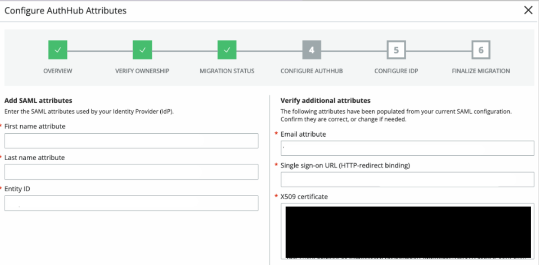Focus the First name attribute field
Screen dimensions: 539x265
[x=131, y=141]
